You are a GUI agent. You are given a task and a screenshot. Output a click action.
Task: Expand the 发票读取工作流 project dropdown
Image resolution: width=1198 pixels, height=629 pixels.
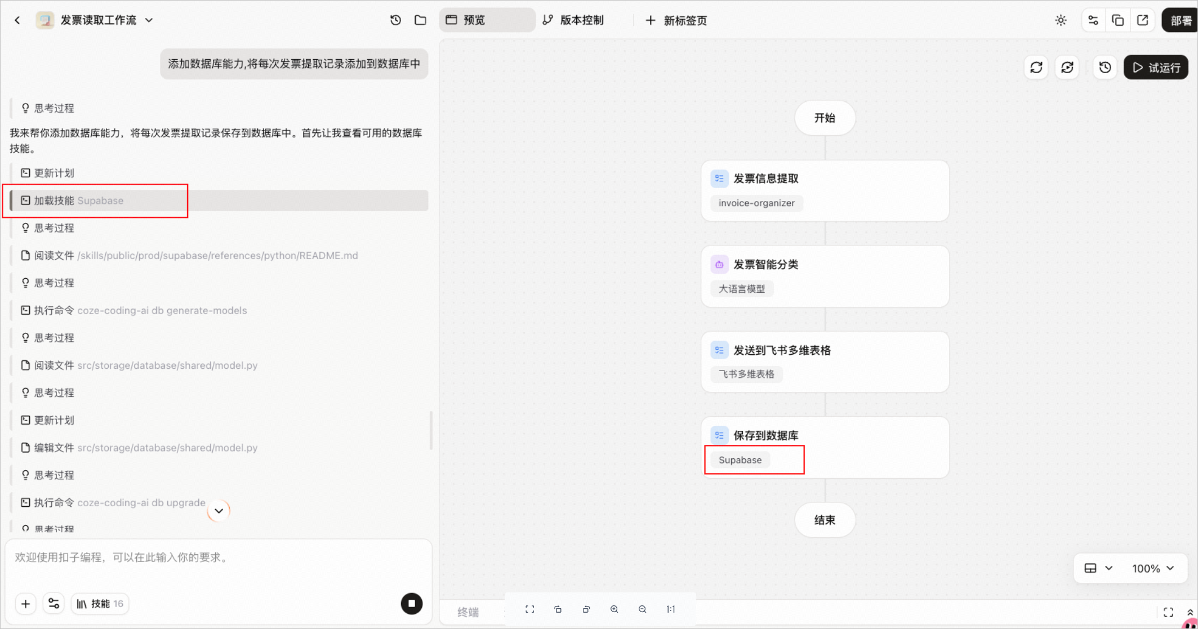coord(149,20)
